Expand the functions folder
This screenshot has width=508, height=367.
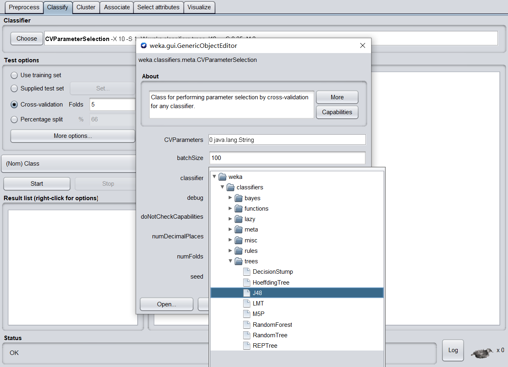tap(230, 208)
